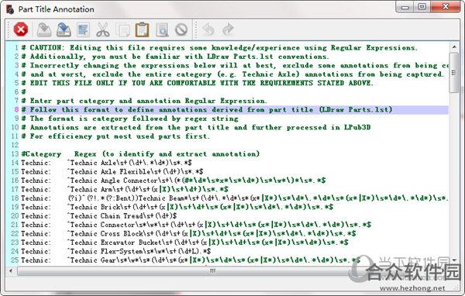Screen dimensions: 465x296
Task: Click the redo arrow icon
Action: point(228,29)
